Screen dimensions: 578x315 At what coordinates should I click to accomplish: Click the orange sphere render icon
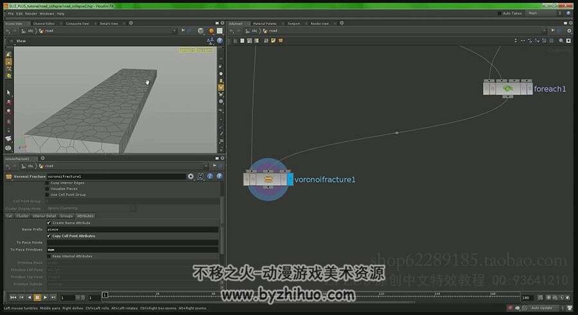211,31
